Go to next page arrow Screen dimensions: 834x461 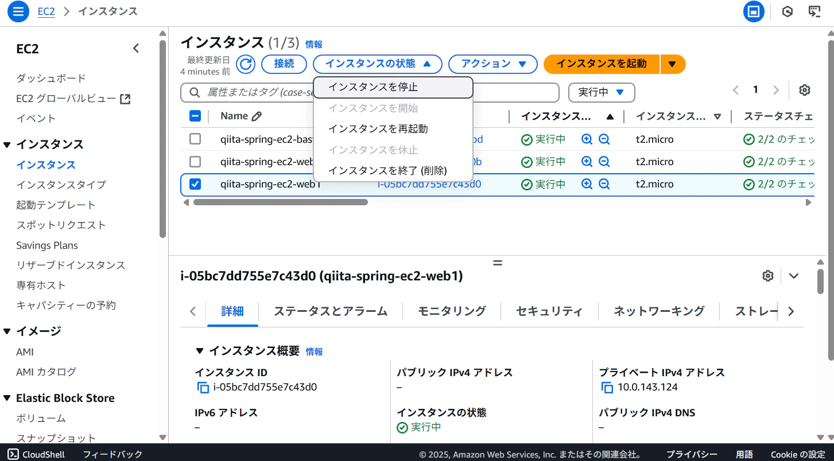(x=776, y=90)
